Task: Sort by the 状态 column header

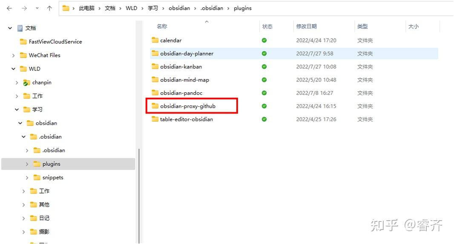Action: tap(267, 26)
